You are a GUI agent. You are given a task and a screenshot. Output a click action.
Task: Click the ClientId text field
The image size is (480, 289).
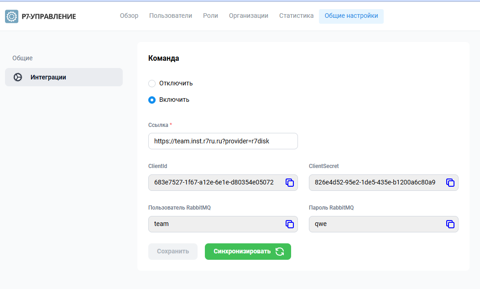tap(214, 183)
